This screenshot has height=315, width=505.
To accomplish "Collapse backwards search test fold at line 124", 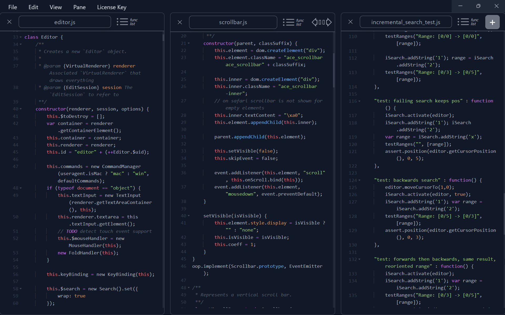I will (359, 180).
